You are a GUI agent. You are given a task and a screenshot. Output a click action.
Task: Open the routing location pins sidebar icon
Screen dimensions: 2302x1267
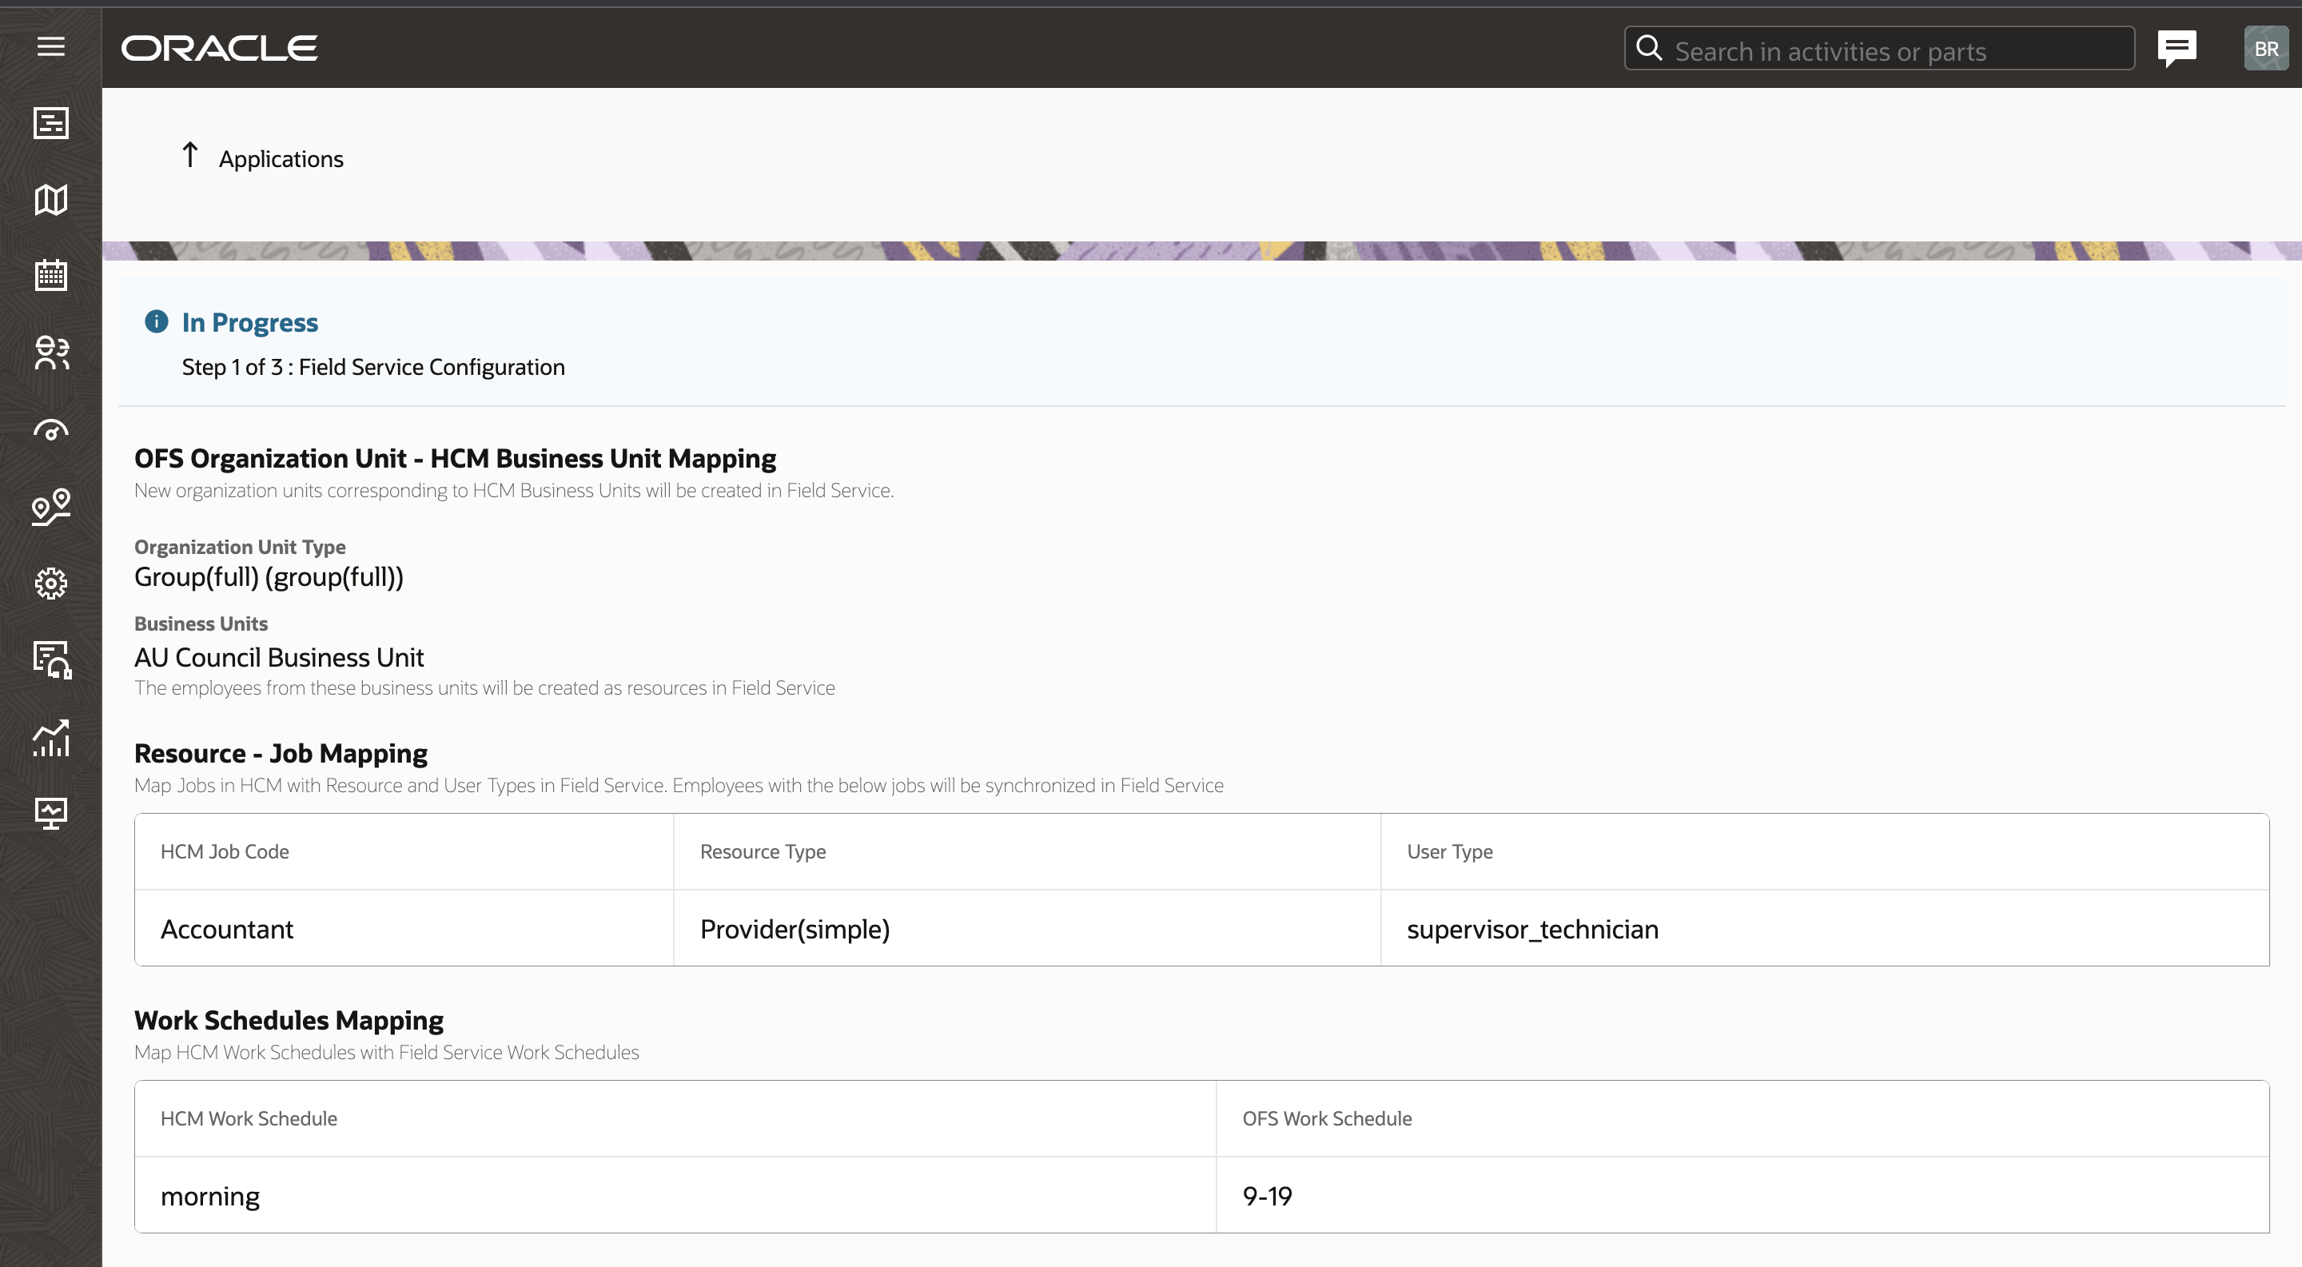click(x=51, y=507)
